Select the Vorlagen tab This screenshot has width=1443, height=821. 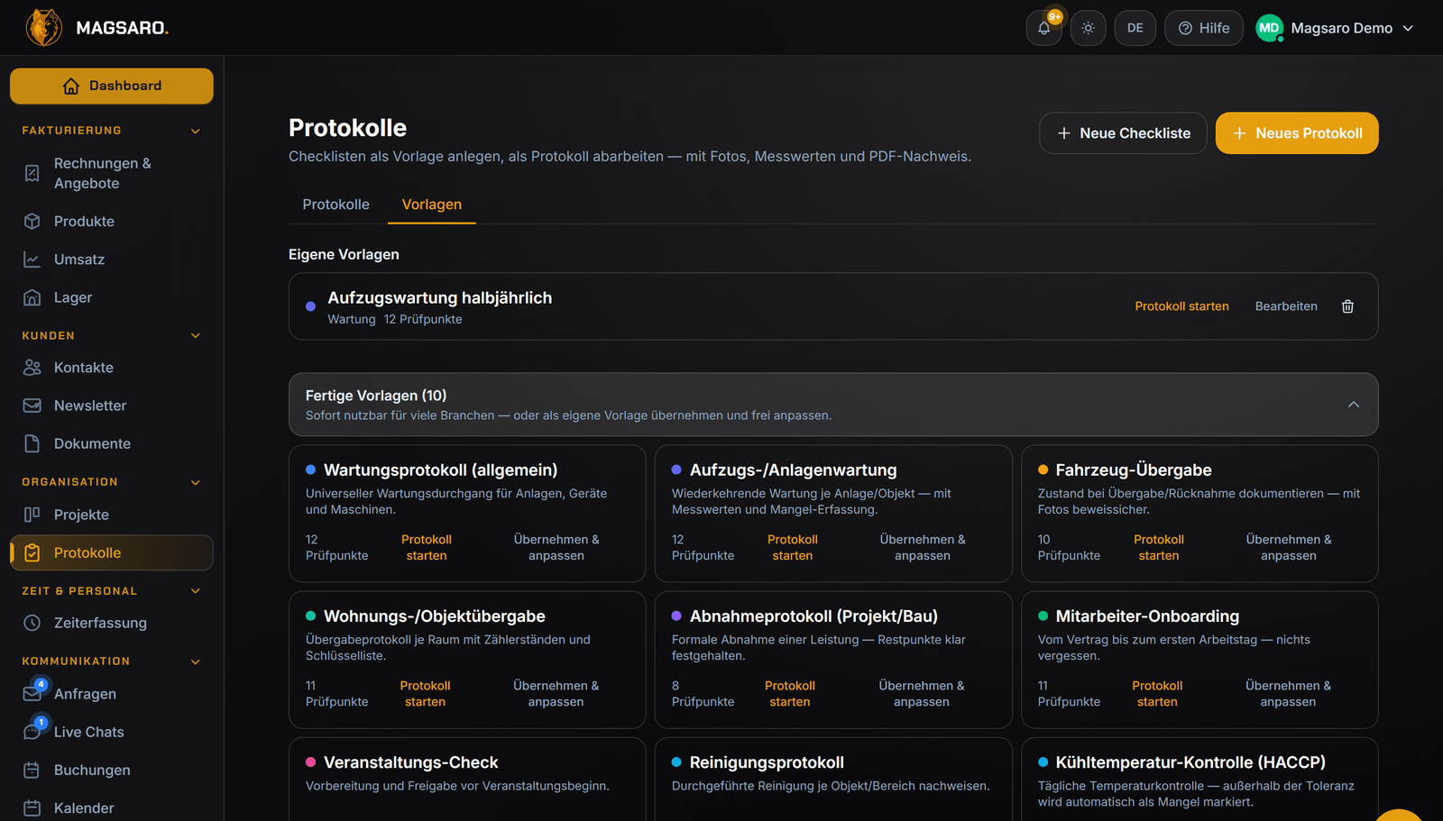click(x=432, y=205)
